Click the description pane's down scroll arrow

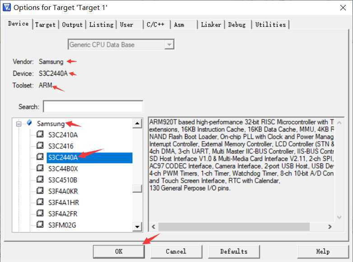point(339,217)
